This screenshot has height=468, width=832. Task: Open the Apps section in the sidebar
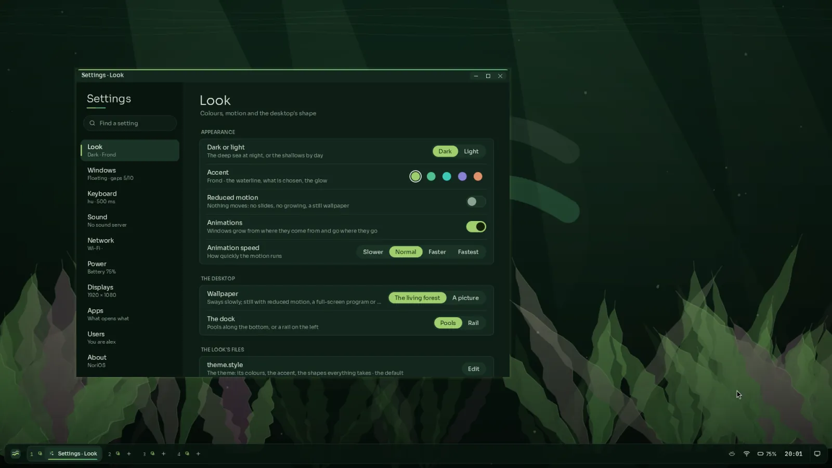[130, 314]
